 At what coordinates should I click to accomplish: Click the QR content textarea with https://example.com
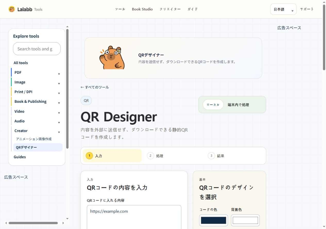(x=134, y=217)
